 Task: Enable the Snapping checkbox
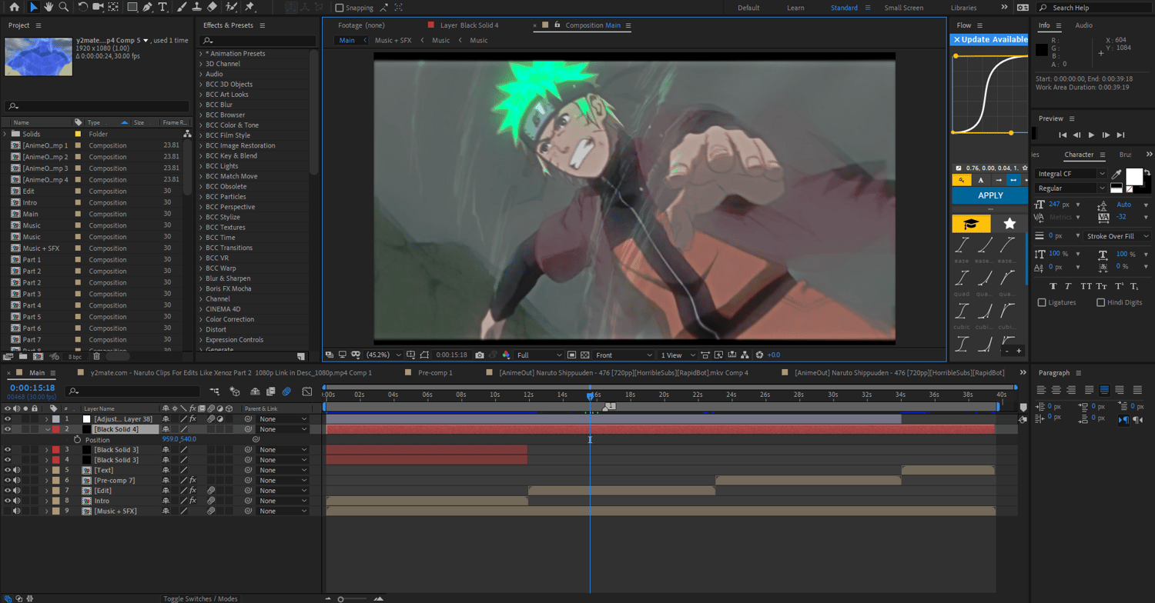340,8
